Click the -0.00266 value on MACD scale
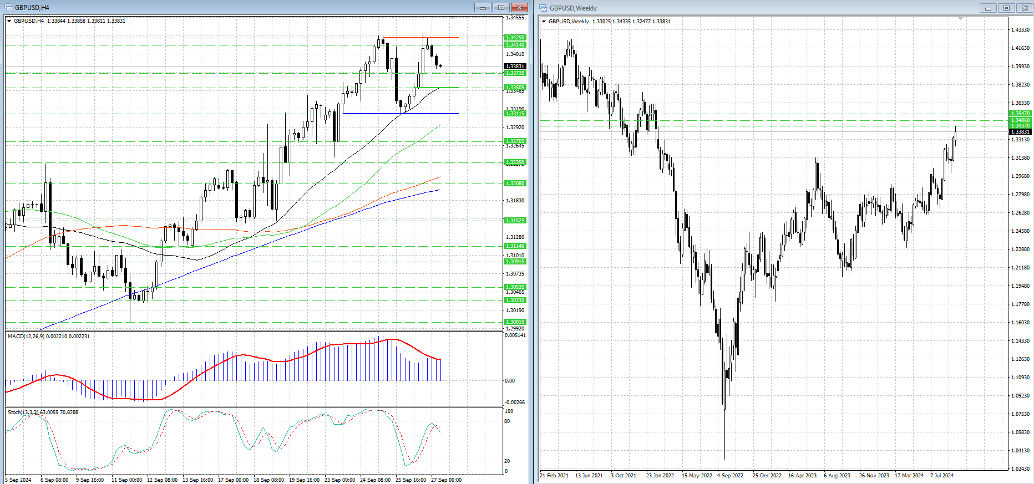Viewport: 1034px width, 484px height. pyautogui.click(x=515, y=403)
